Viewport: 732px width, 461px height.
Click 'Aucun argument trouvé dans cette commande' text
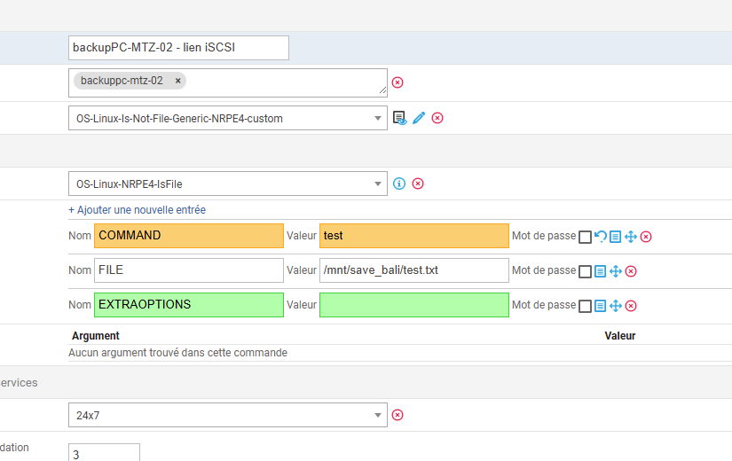[177, 353]
